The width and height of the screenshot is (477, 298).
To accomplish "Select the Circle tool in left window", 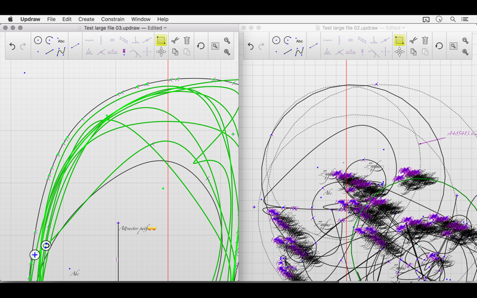I will 38,41.
